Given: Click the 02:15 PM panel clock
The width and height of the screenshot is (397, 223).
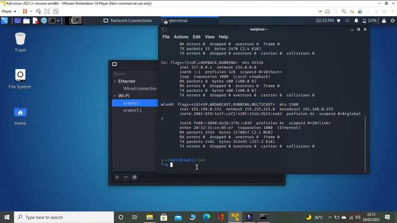Looking at the screenshot, I should point(325,20).
